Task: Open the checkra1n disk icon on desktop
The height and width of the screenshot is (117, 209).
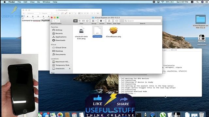Action: click(201, 40)
